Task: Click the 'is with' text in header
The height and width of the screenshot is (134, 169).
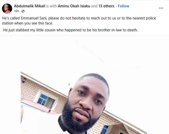Action: click(52, 6)
